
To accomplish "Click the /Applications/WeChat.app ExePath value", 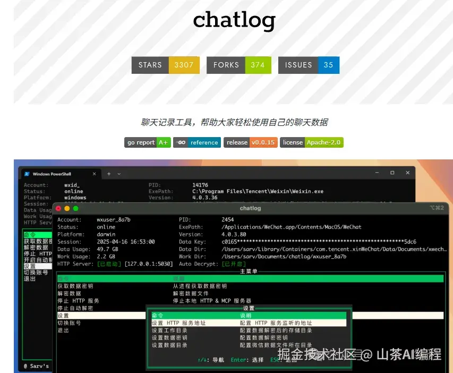I will coord(291,227).
